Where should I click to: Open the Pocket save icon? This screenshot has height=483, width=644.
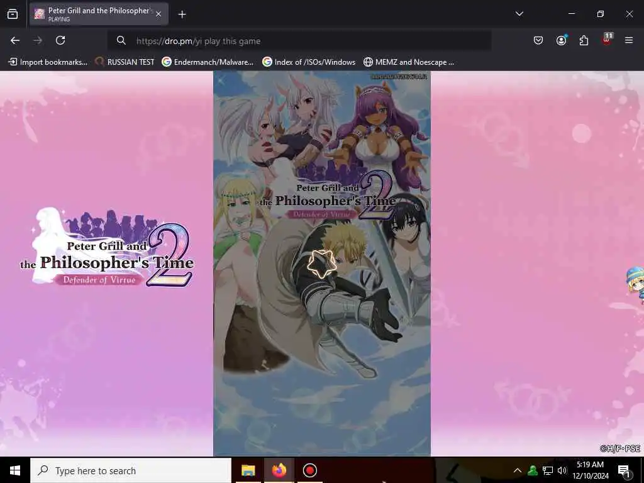coord(538,41)
